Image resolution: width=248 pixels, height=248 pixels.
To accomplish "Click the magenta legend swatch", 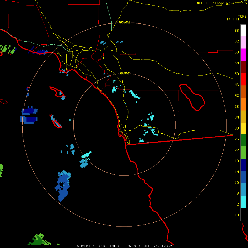I will 243,55.
